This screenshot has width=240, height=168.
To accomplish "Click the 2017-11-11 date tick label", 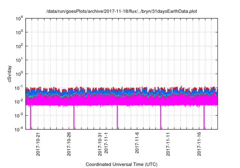I will [x=168, y=144].
